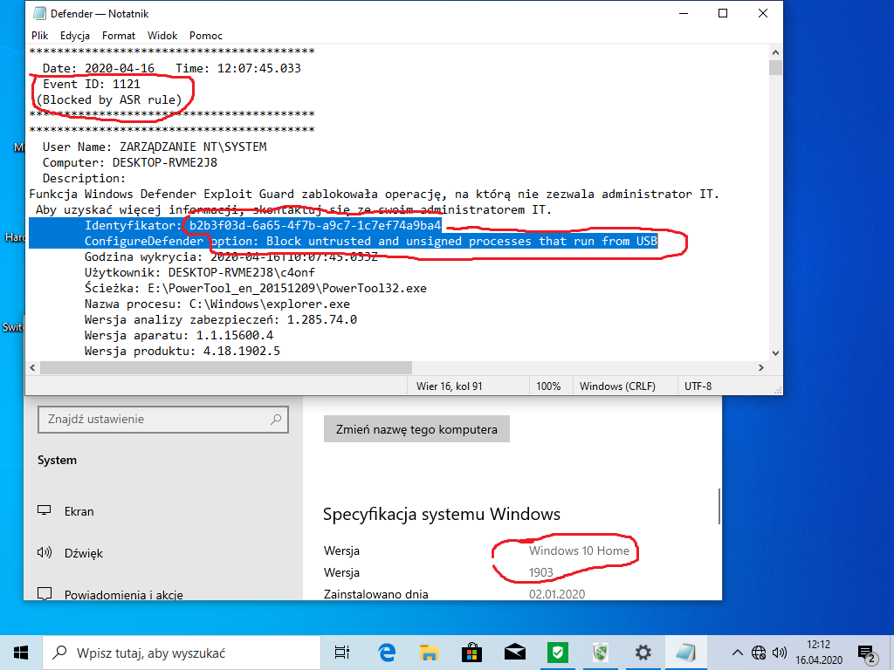Click the Ekran monitor icon in Settings
The image size is (894, 670).
pos(45,510)
